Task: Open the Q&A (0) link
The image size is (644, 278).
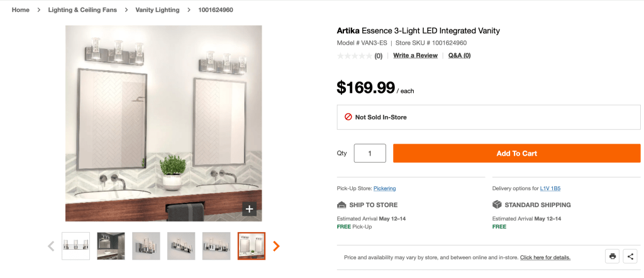Action: (459, 55)
